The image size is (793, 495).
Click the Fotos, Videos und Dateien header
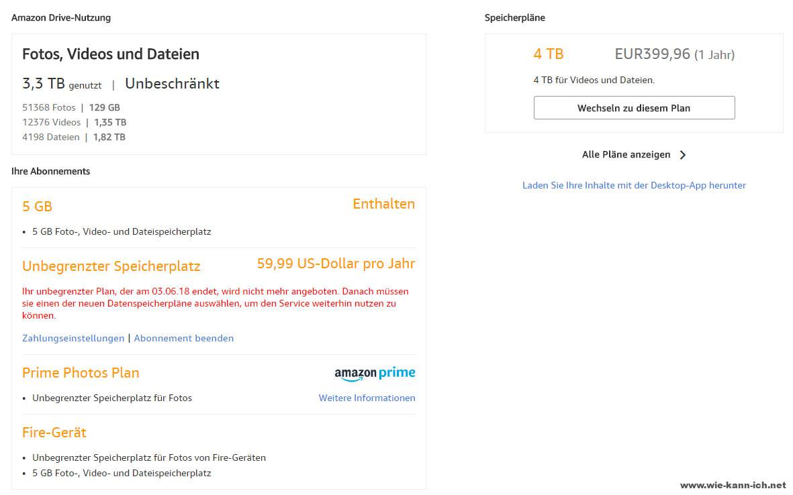110,54
